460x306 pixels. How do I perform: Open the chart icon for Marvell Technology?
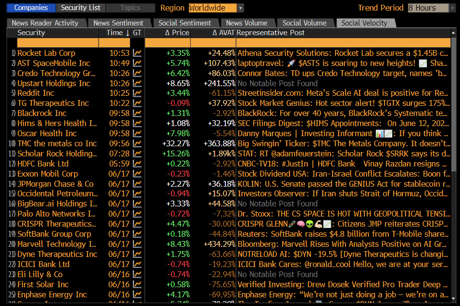(x=137, y=244)
